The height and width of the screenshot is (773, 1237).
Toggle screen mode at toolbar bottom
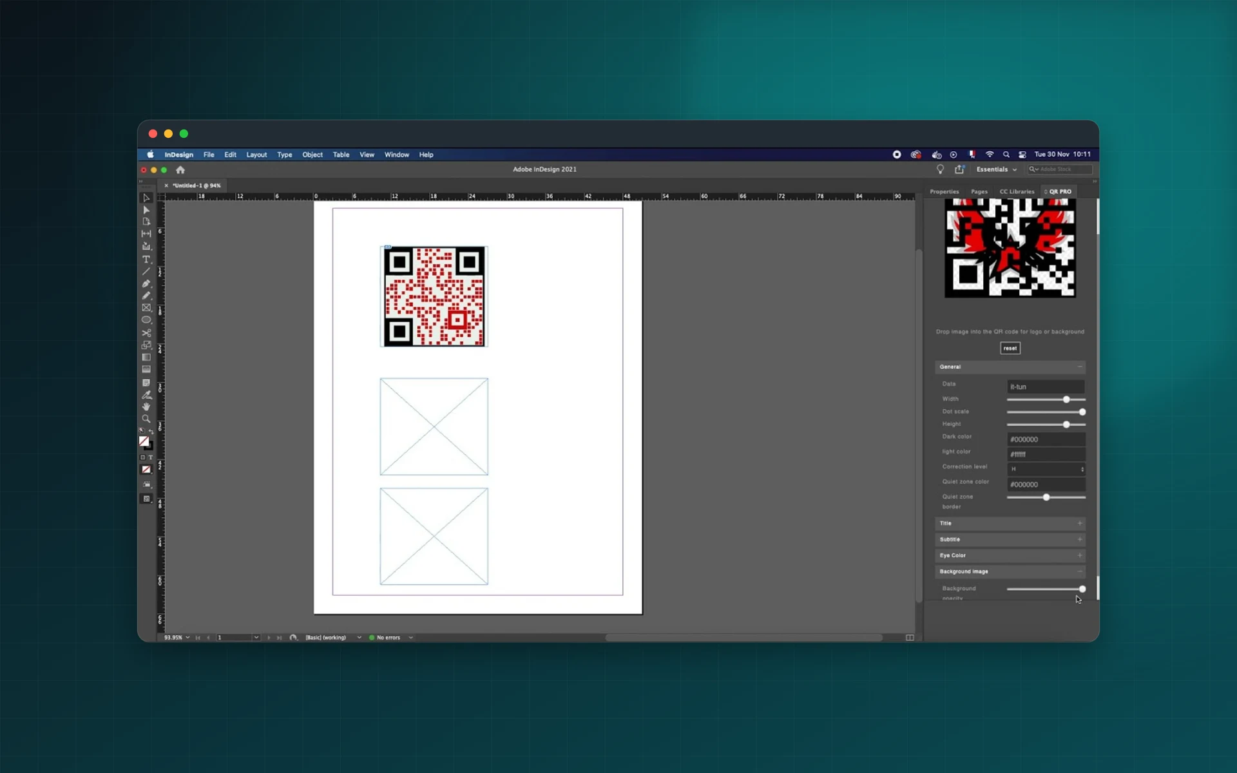146,499
